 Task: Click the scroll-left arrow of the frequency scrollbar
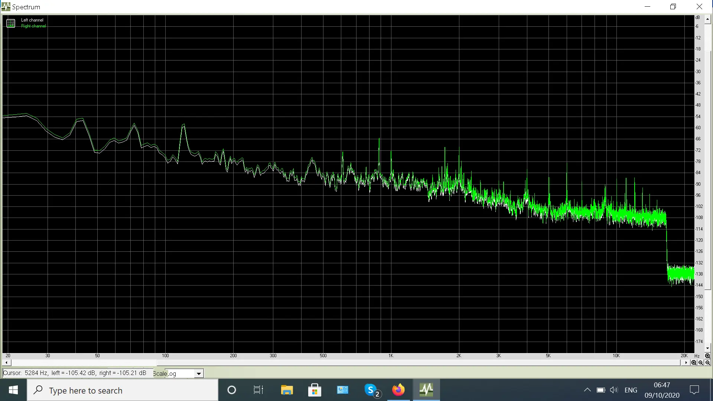6,363
